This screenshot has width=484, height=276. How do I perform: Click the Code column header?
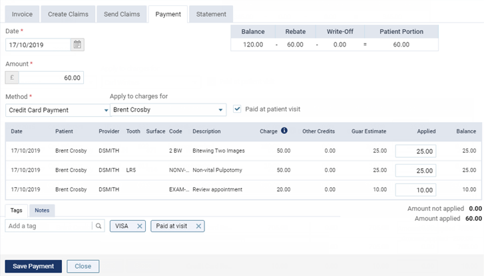(175, 131)
